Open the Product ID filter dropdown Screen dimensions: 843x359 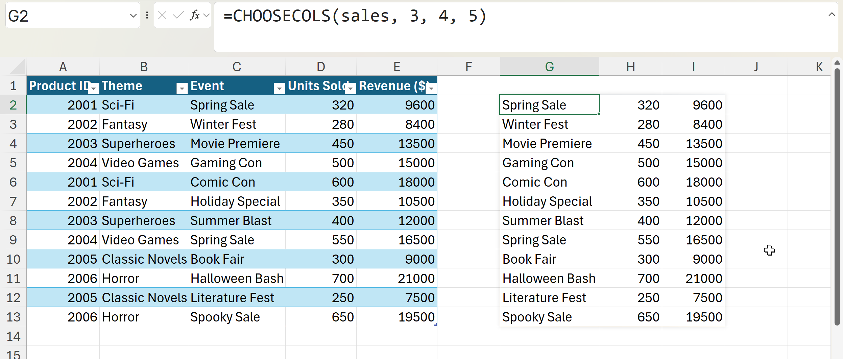click(94, 89)
